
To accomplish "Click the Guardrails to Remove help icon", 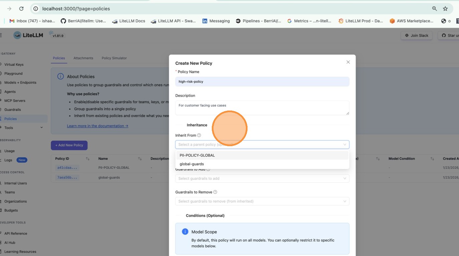I will pos(215,192).
